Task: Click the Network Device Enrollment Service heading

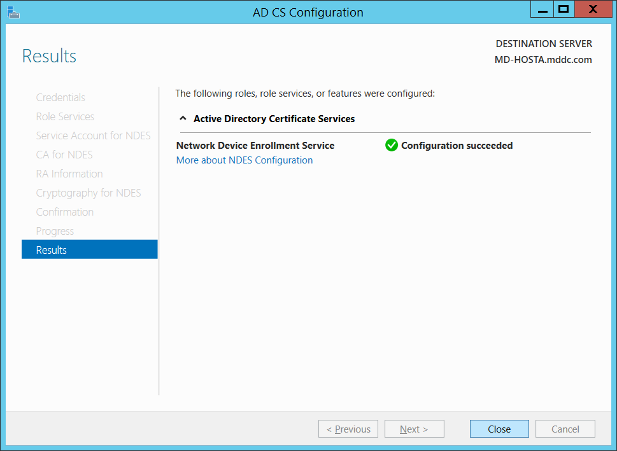Action: coord(255,145)
